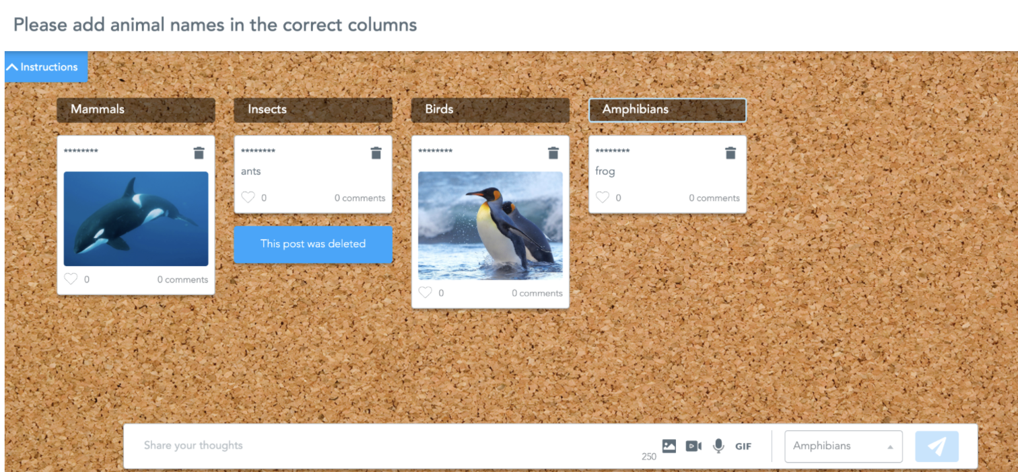Select the Birds column header
1018x472 pixels.
coord(490,110)
